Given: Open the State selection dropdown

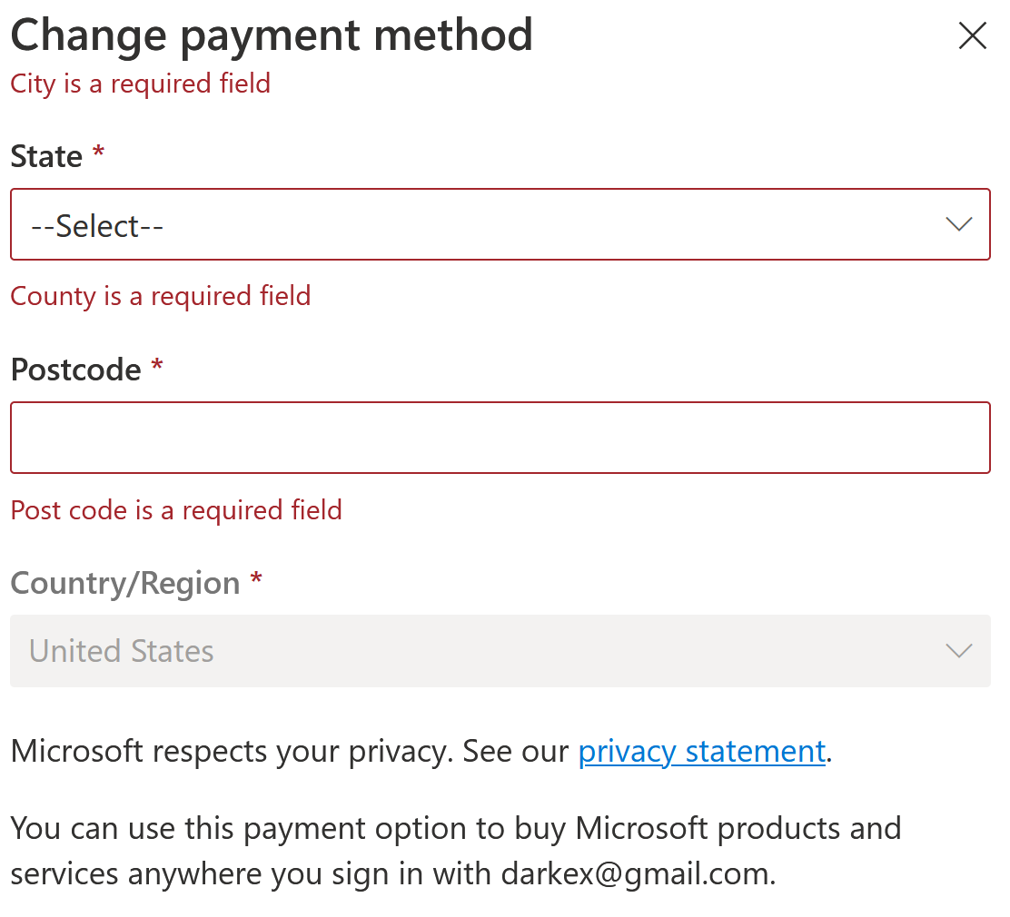Looking at the screenshot, I should (500, 224).
